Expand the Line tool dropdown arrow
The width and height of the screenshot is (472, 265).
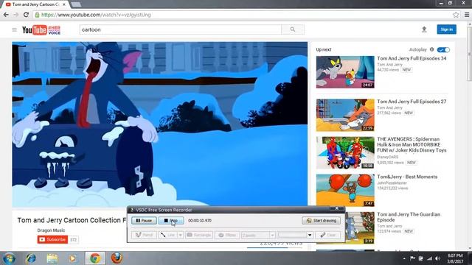tap(180, 235)
